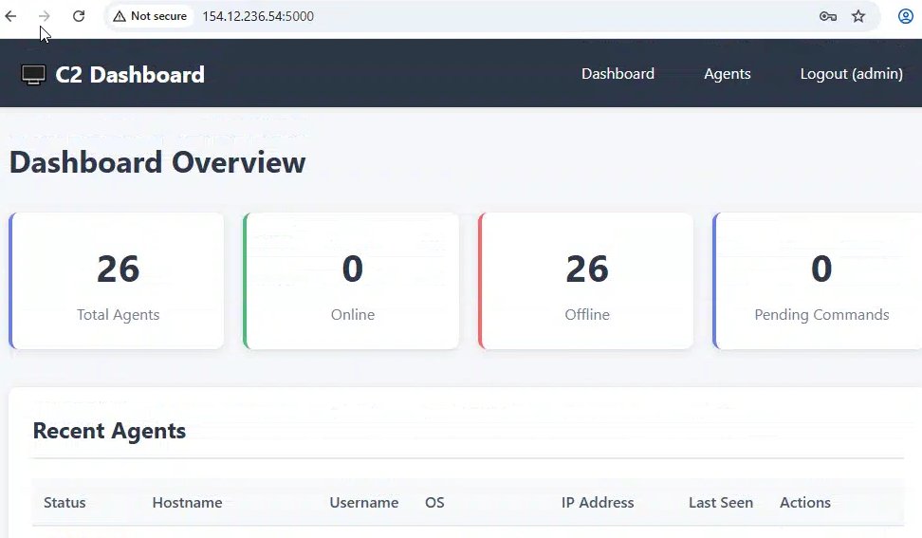Click the OS column header
This screenshot has height=538, width=922.
(434, 503)
